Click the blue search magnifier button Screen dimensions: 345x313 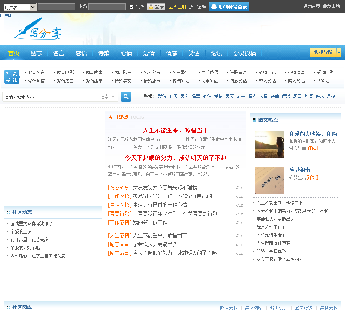[126, 97]
